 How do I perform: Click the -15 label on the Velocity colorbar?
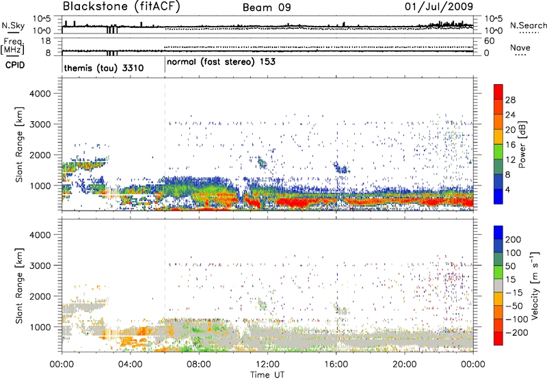pos(514,293)
